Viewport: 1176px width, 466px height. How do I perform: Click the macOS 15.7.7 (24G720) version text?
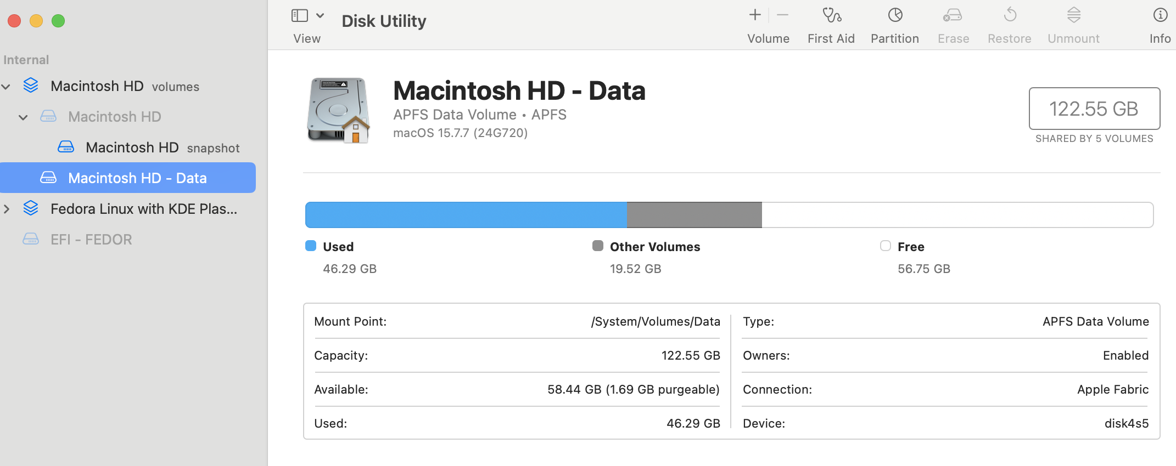click(x=460, y=133)
